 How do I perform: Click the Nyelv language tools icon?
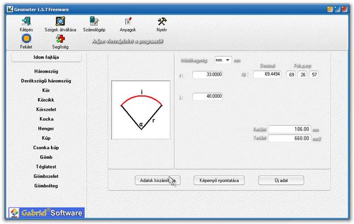click(162, 21)
